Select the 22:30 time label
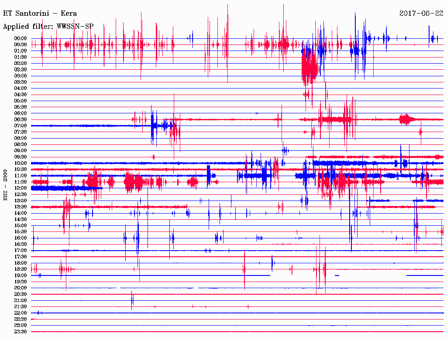Screen dimensions: 447x340 point(21,319)
